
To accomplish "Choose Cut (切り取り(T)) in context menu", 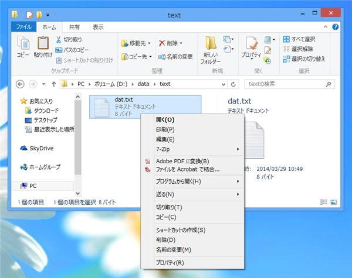I will [194, 207].
